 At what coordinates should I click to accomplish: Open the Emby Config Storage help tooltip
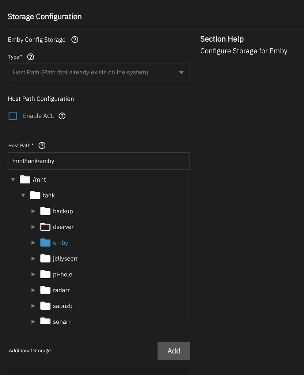[x=75, y=40]
